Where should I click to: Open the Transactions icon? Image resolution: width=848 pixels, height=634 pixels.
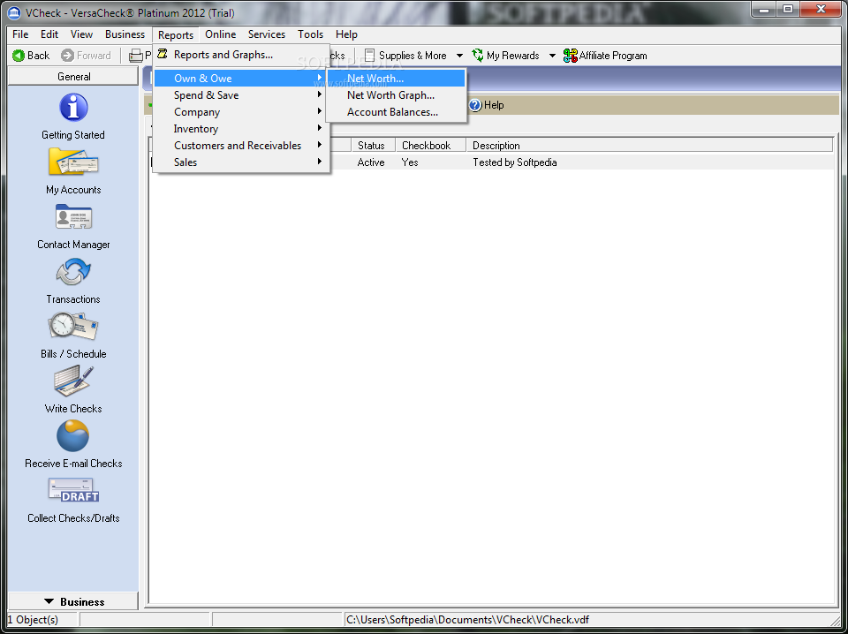coord(73,271)
